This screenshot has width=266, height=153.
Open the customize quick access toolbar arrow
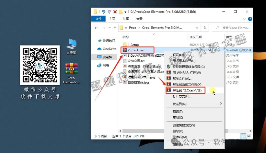[125, 12]
